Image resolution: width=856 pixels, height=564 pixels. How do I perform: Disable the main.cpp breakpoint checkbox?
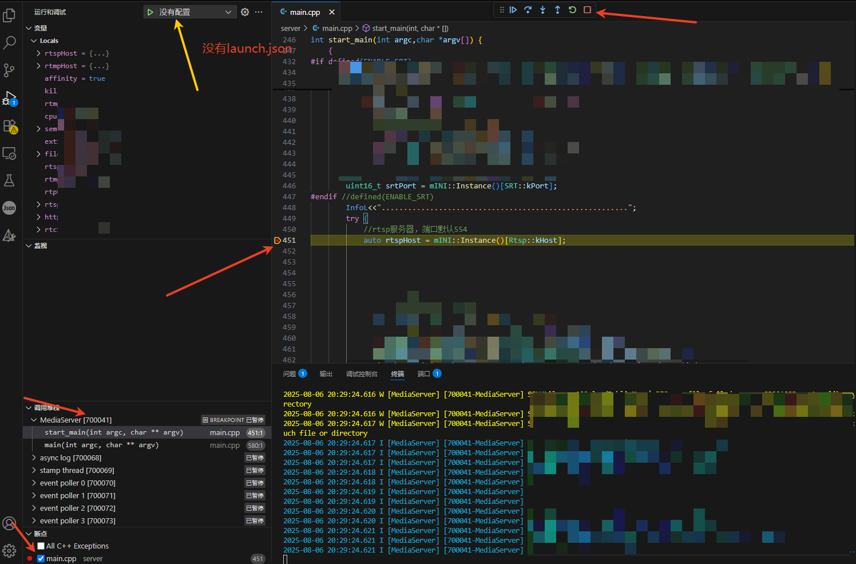pyautogui.click(x=41, y=559)
